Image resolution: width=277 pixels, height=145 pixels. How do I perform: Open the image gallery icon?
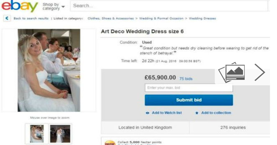pyautogui.click(x=232, y=72)
